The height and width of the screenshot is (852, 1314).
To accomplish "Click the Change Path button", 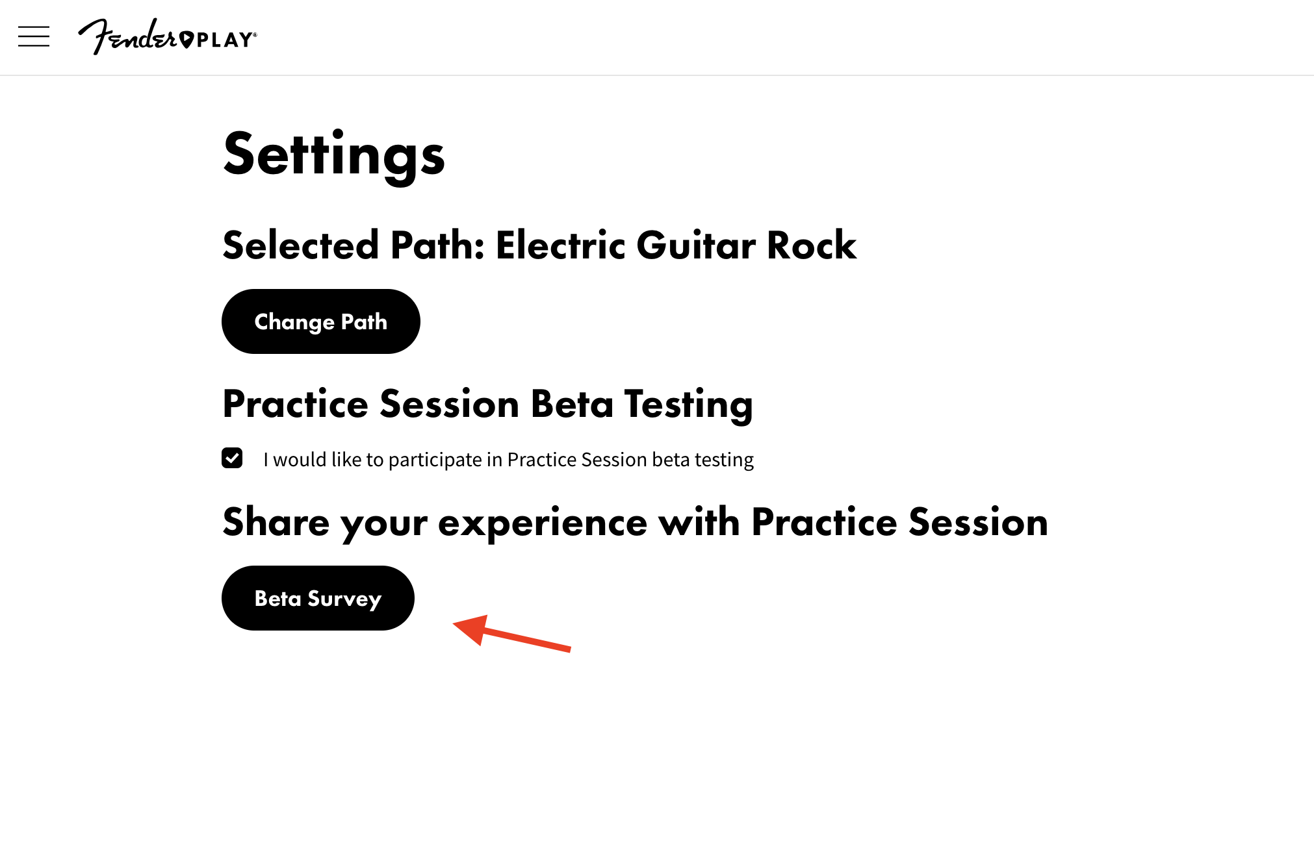I will (x=321, y=321).
